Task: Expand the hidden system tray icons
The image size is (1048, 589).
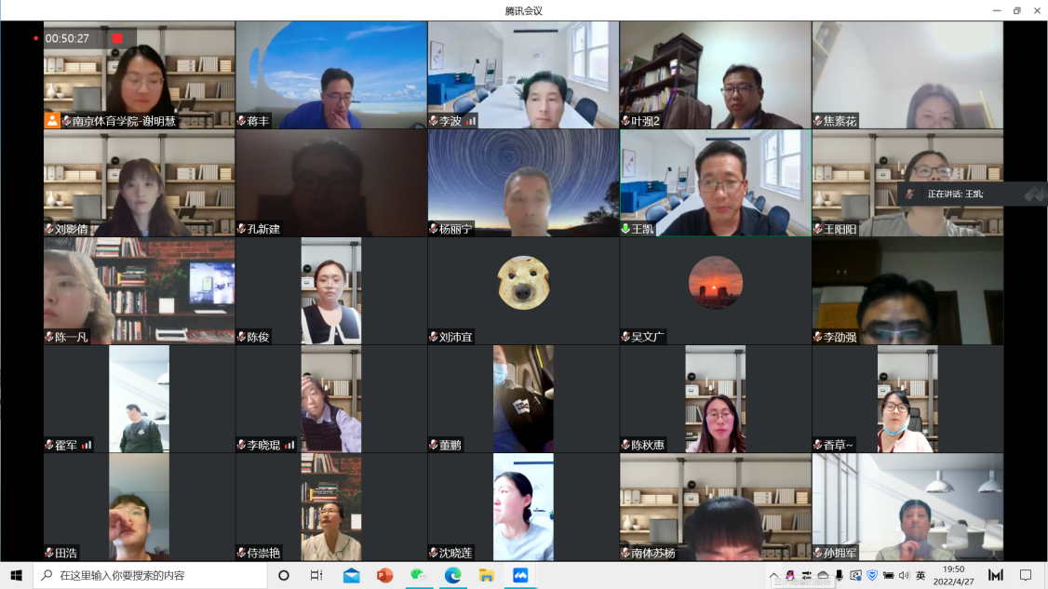Action: point(774,575)
